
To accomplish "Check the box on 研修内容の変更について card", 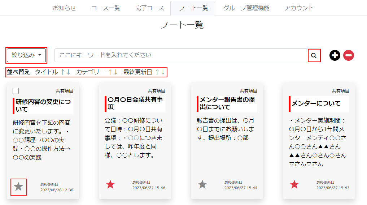I will [16, 91].
